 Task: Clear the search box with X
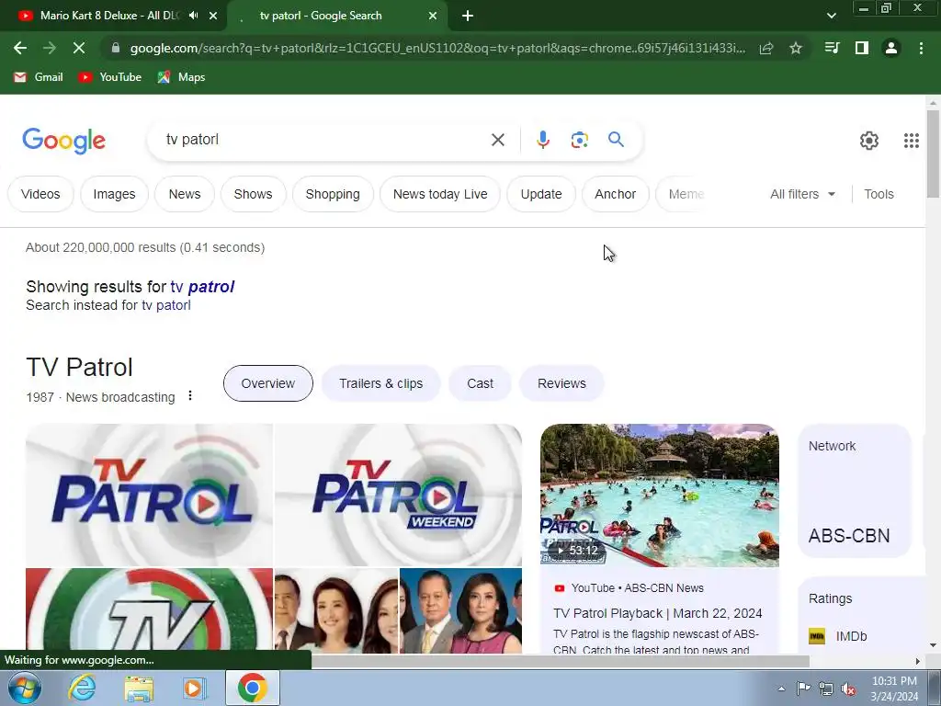coord(497,140)
